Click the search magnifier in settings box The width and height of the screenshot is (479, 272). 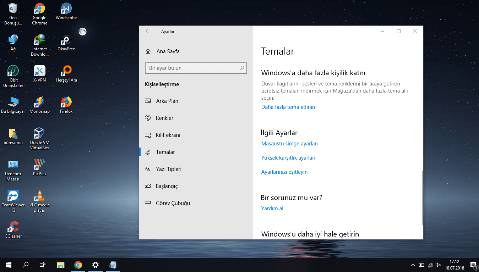tap(242, 68)
